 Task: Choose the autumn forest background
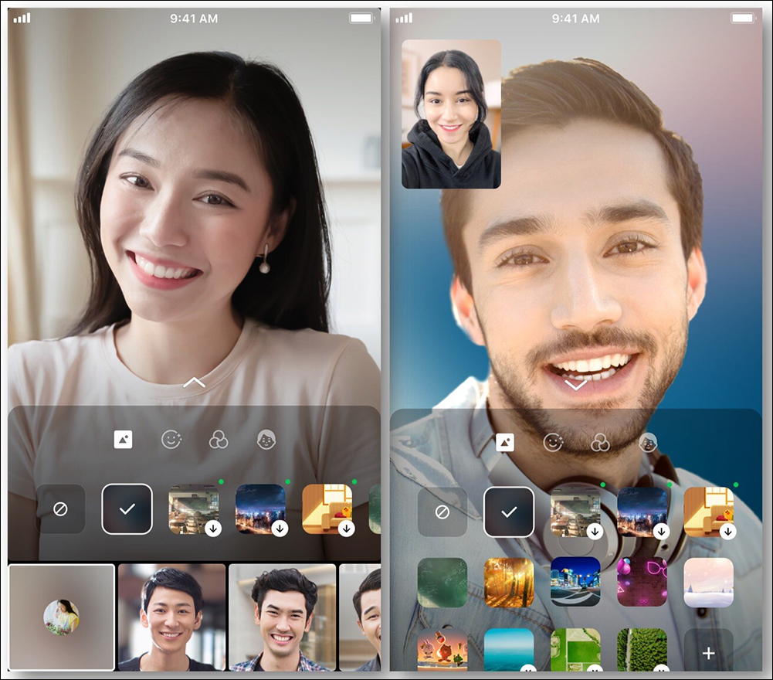(x=509, y=583)
